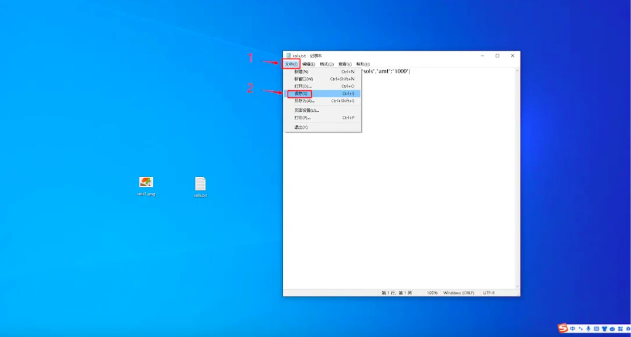Open the 帮助(H) menu
The height and width of the screenshot is (337, 631).
(x=363, y=64)
